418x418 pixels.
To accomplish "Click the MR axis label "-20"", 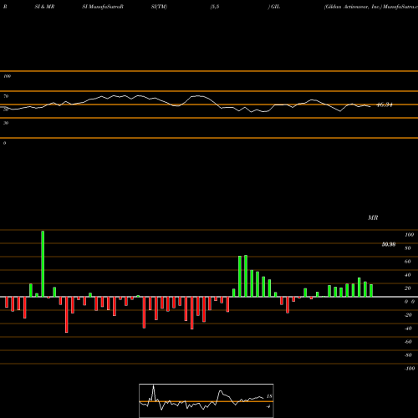I will pyautogui.click(x=408, y=315).
